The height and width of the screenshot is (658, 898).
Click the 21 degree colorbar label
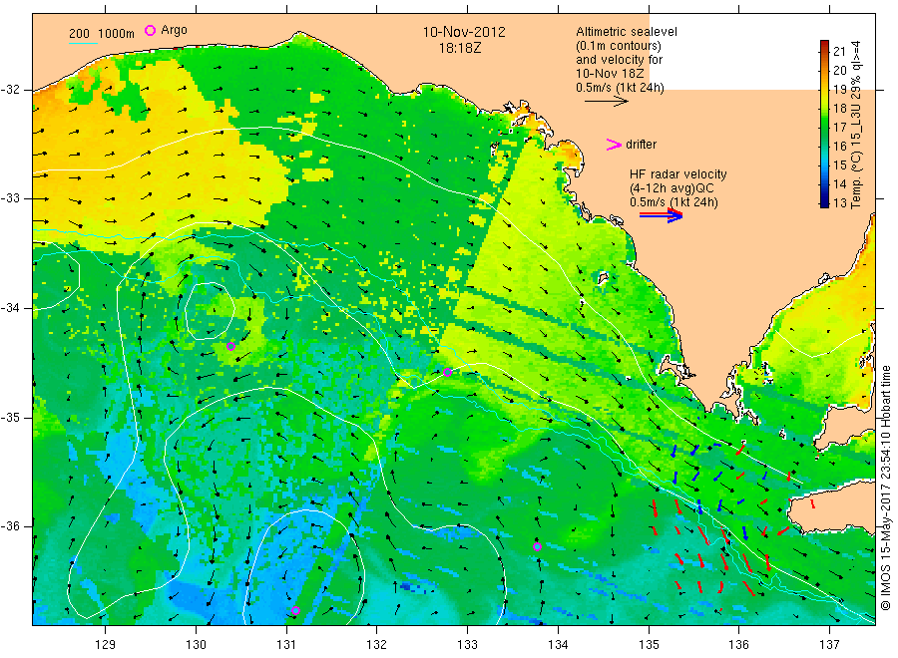pos(839,52)
